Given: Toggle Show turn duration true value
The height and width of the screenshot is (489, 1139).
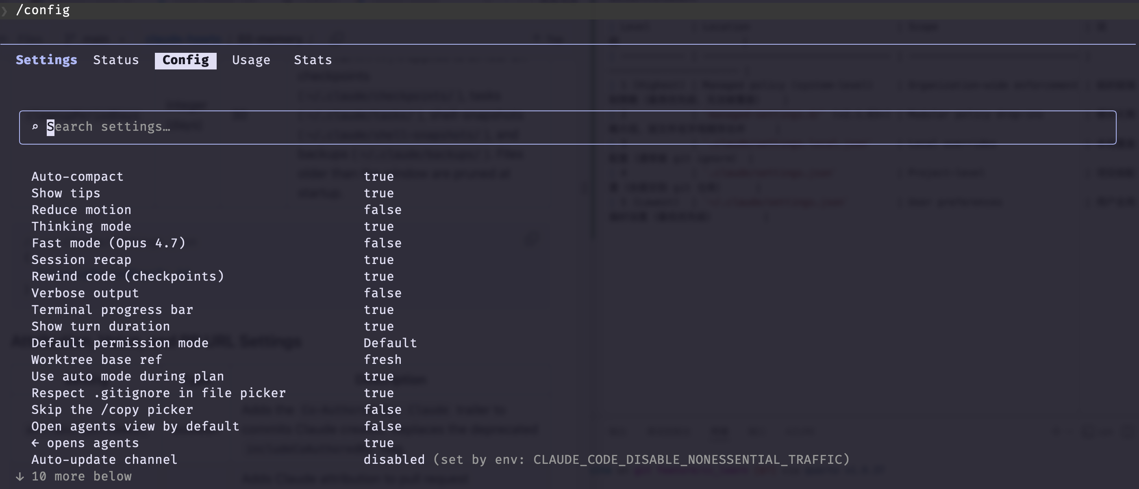Looking at the screenshot, I should point(379,327).
